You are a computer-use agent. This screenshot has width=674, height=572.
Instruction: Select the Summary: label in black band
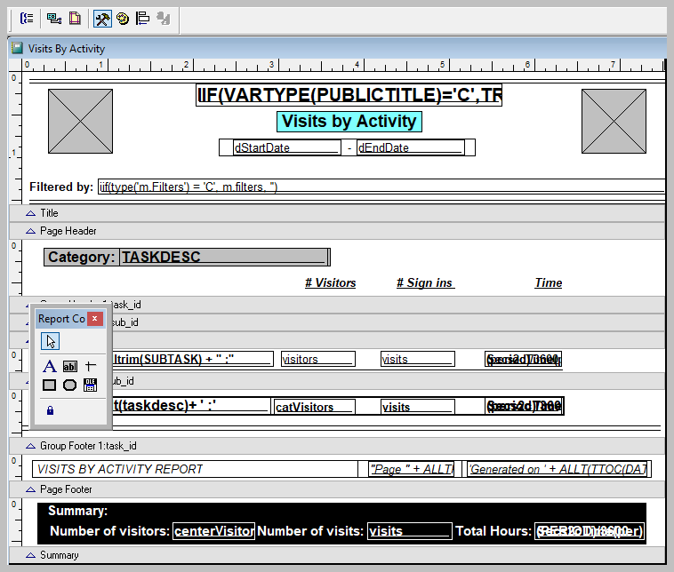pos(77,510)
